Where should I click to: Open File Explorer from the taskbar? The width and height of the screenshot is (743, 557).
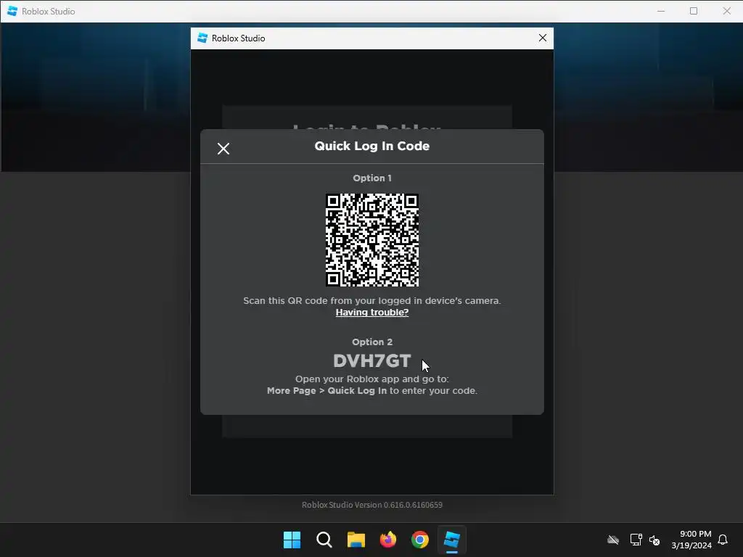tap(356, 540)
